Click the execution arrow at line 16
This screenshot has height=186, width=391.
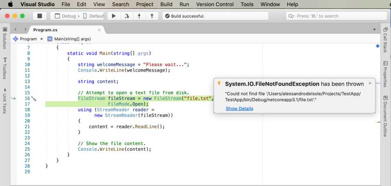click(x=13, y=99)
